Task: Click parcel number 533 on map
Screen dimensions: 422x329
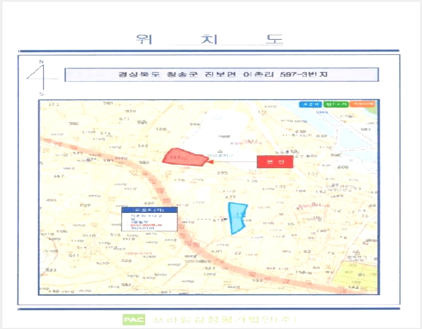Action: pos(51,270)
